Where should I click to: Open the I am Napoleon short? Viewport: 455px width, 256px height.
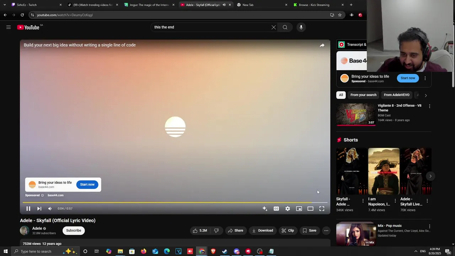384,171
